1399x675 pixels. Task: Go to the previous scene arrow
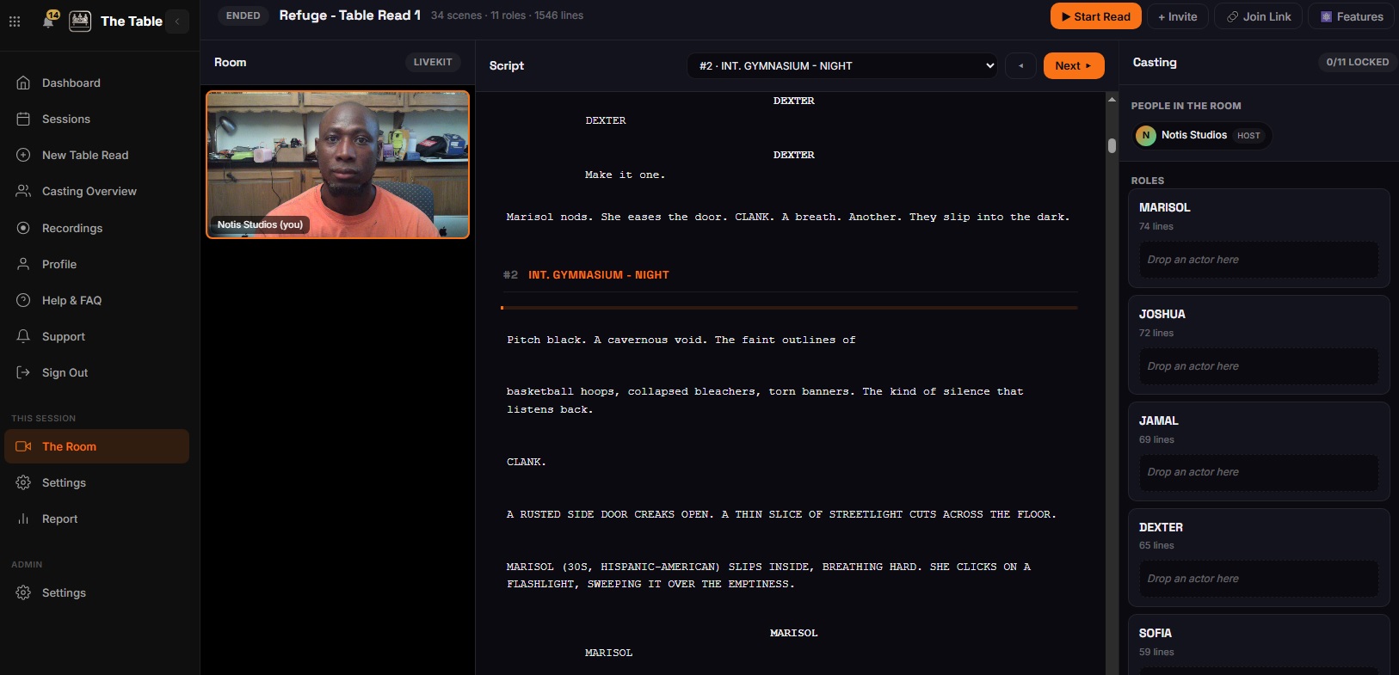(1020, 65)
